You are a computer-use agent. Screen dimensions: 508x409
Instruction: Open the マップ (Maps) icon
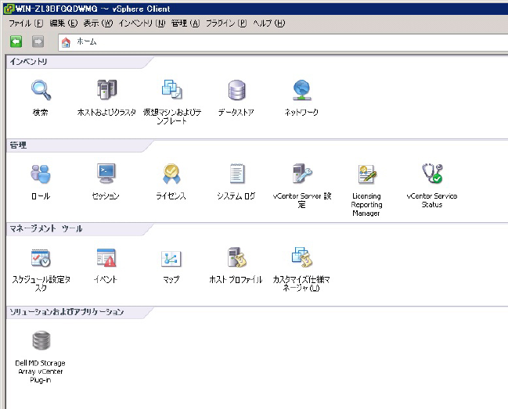tap(171, 259)
